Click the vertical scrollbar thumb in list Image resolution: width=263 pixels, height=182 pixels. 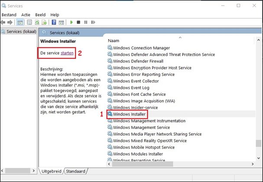coord(259,143)
